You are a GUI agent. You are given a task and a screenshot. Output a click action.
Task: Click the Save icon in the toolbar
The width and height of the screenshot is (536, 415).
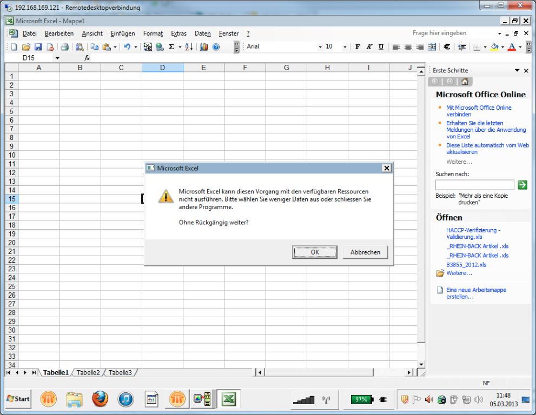click(38, 47)
